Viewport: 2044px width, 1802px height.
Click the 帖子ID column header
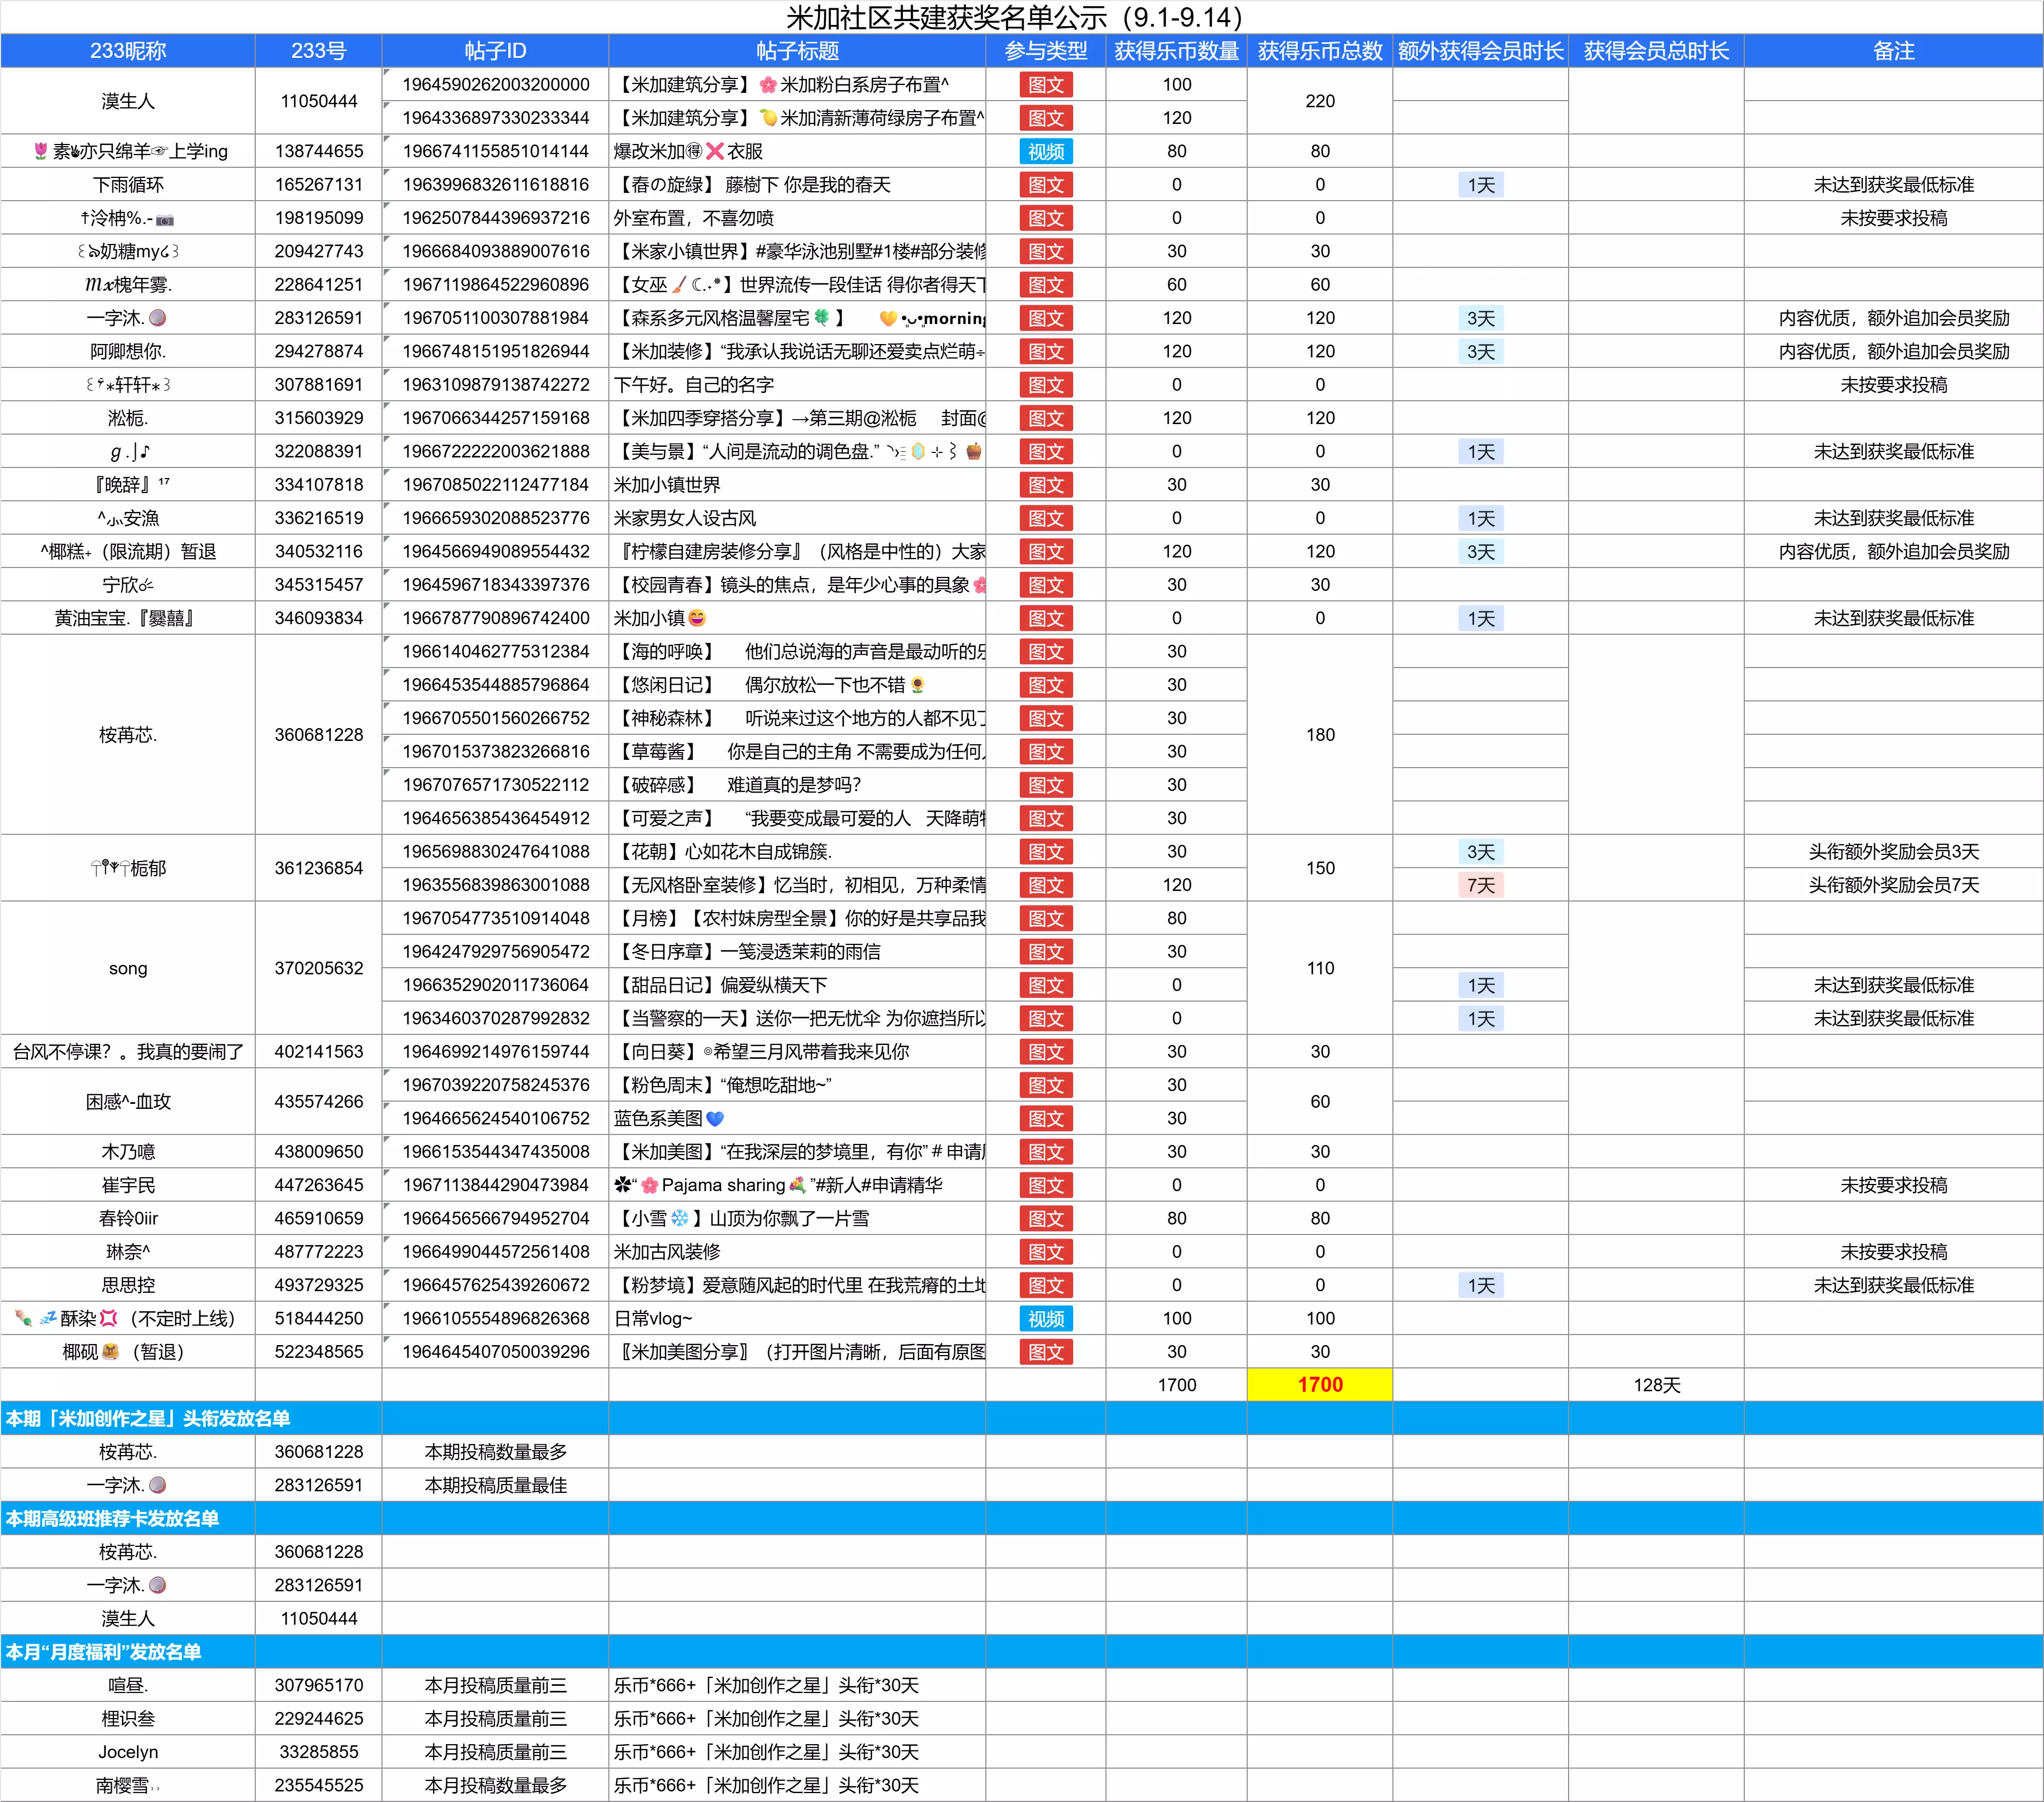click(495, 51)
